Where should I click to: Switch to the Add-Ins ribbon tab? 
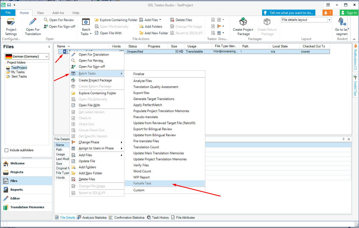point(58,13)
